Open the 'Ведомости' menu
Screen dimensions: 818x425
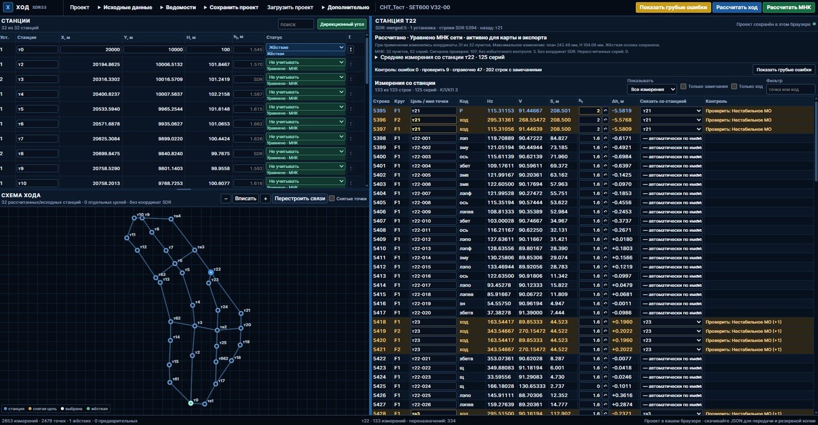[176, 8]
